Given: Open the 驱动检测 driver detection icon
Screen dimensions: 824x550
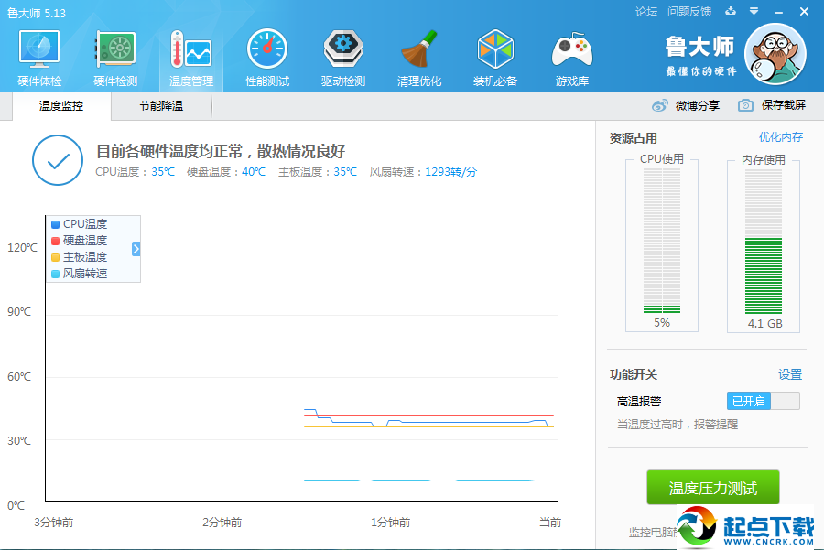Looking at the screenshot, I should 343,57.
